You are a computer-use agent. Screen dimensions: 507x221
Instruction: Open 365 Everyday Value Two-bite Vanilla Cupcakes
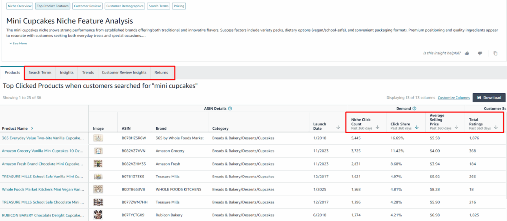[x=43, y=138]
